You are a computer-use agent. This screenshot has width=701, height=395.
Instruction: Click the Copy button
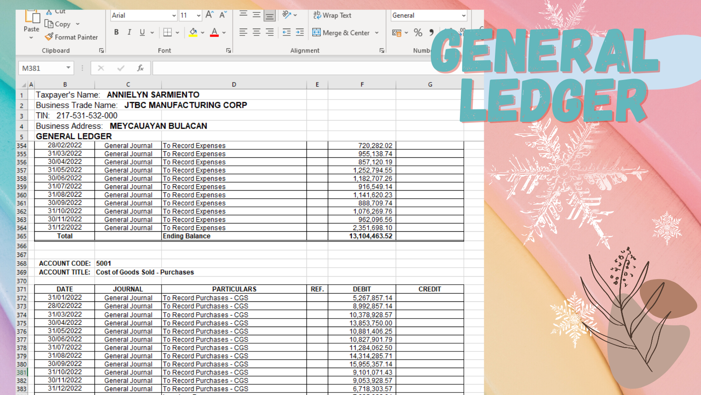(58, 24)
